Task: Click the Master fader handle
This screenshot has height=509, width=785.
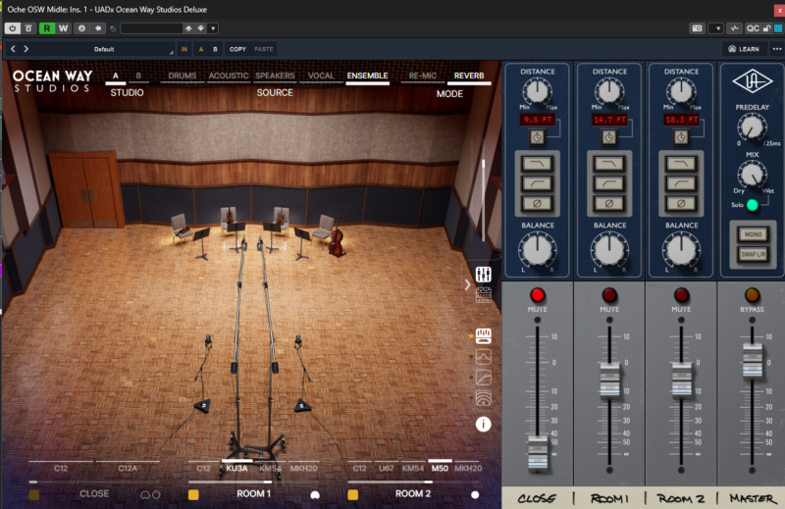Action: 753,361
